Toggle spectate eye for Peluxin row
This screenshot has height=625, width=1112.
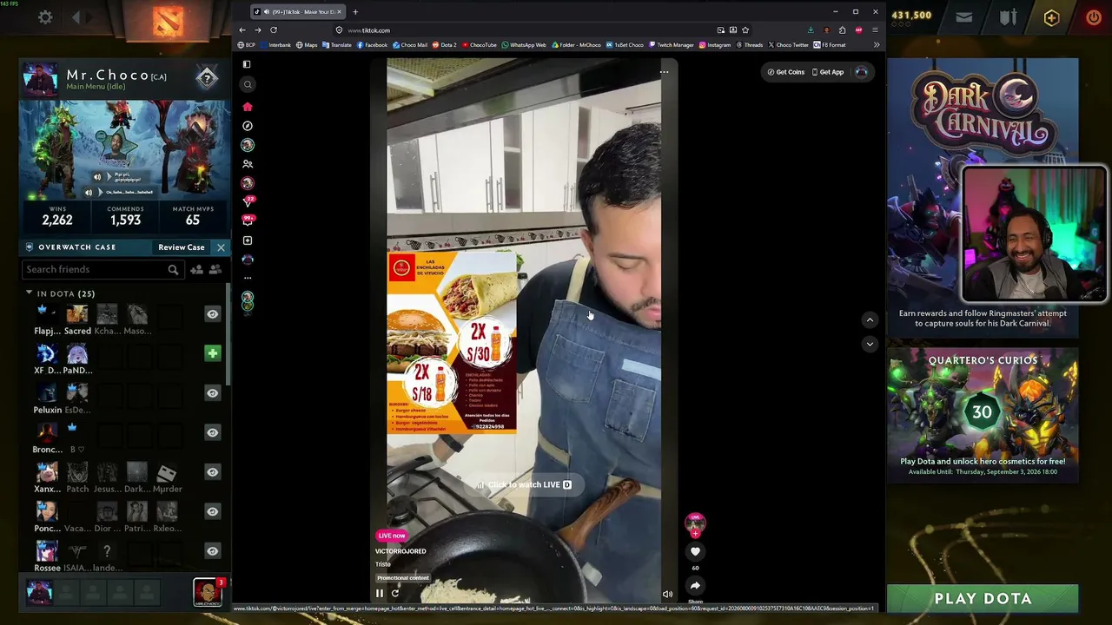[212, 393]
